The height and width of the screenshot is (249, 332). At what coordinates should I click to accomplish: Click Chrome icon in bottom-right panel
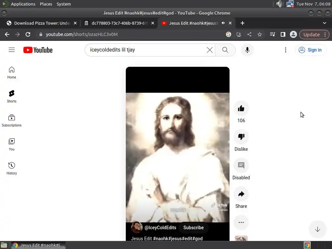click(x=307, y=245)
